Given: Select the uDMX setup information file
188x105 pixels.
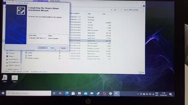Looking at the screenshot, I should point(30,55).
